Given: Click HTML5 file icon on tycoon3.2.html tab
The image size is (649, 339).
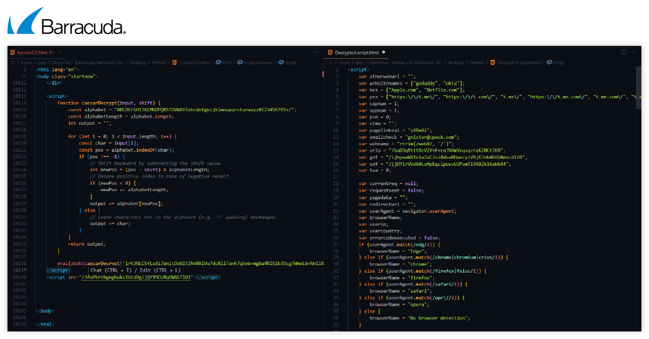Looking at the screenshot, I should [x=12, y=52].
